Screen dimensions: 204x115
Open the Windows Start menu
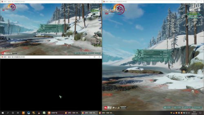[x=3, y=113]
